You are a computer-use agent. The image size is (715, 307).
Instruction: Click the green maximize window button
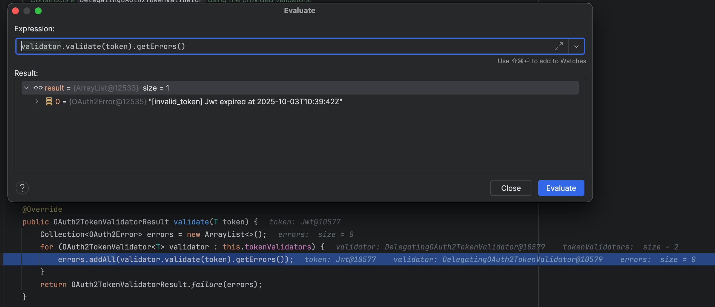38,11
